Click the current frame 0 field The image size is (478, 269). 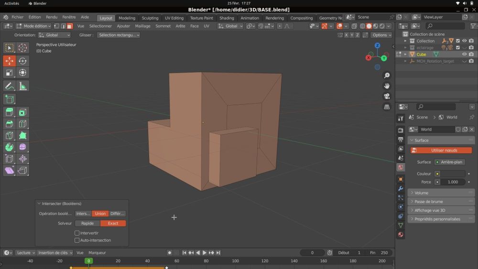click(x=312, y=253)
